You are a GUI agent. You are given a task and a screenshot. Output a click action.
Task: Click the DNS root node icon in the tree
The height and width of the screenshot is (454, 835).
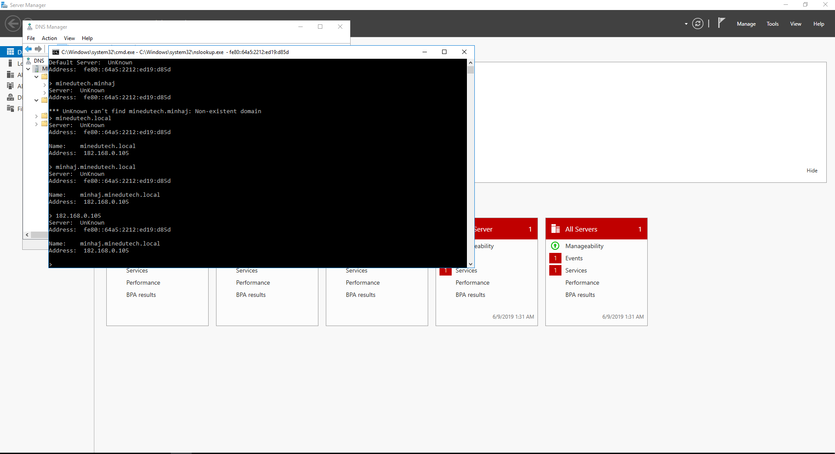29,61
